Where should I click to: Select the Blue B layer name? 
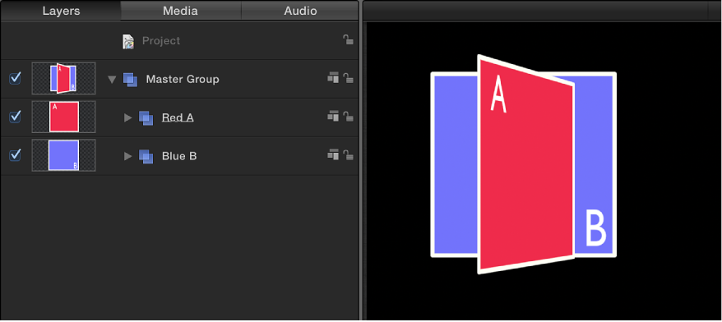179,156
